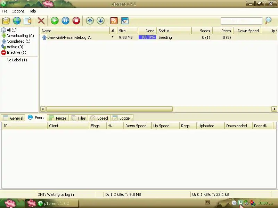This screenshot has width=278, height=208.
Task: Click the EN language indicator in taskbar
Action: (207, 203)
